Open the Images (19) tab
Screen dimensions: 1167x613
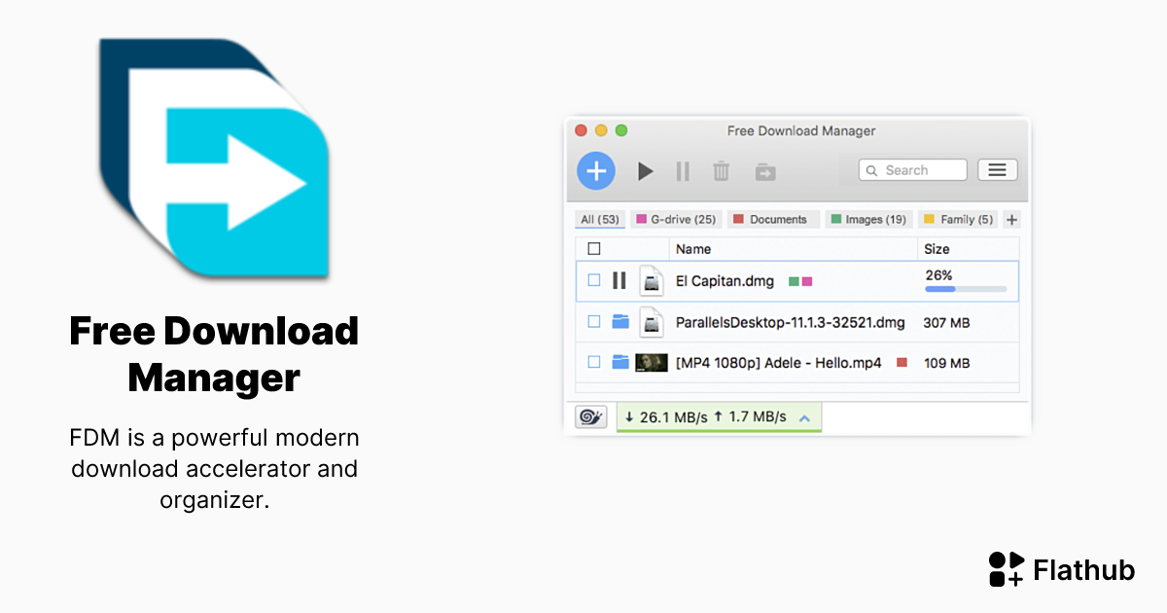click(868, 219)
